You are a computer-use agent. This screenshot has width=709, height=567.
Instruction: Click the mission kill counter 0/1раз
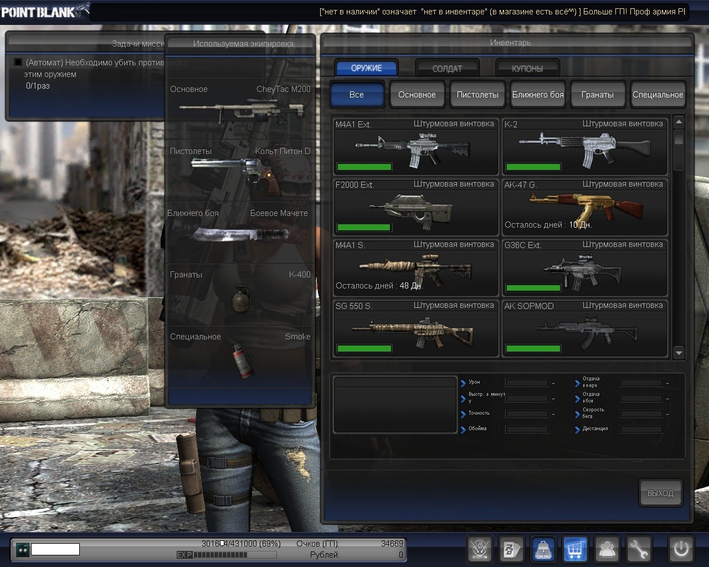[38, 86]
